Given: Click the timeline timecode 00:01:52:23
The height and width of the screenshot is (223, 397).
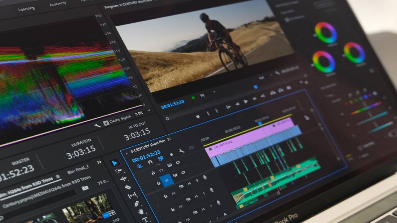Looking at the screenshot, I should pyautogui.click(x=146, y=156).
